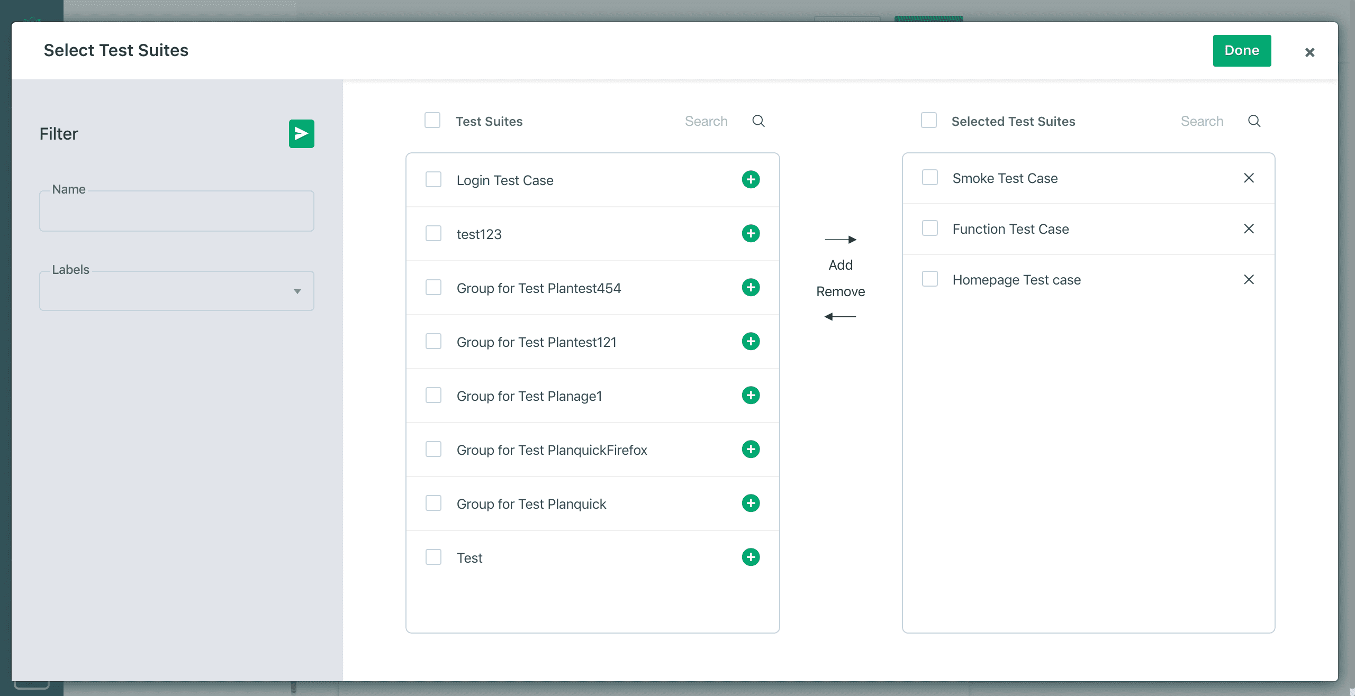Click the green filter submit arrow icon

[x=301, y=133]
